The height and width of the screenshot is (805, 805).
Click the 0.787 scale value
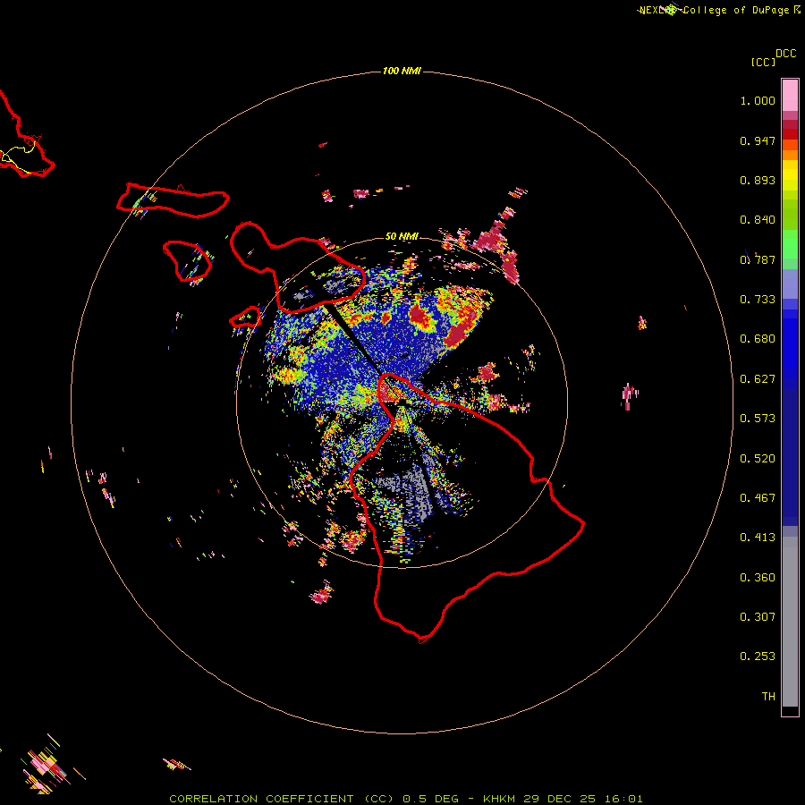coord(758,259)
